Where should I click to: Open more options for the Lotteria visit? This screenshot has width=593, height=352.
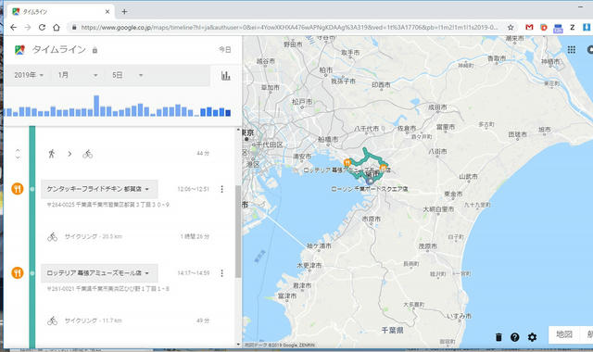coord(222,272)
